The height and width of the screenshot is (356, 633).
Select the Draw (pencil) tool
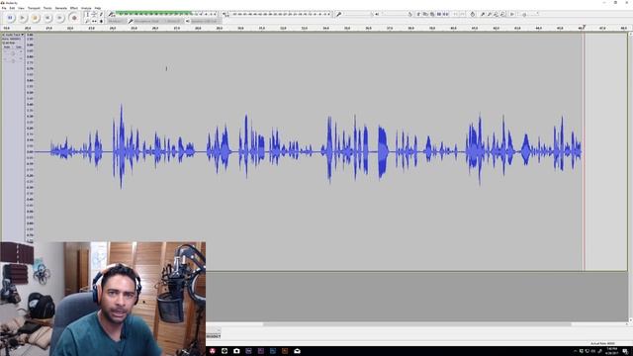tap(101, 14)
